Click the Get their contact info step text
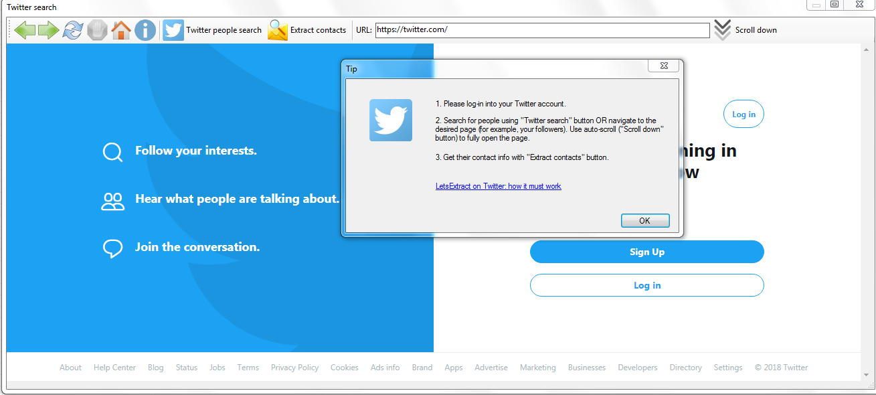Viewport: 876px width, 395px height. (522, 157)
